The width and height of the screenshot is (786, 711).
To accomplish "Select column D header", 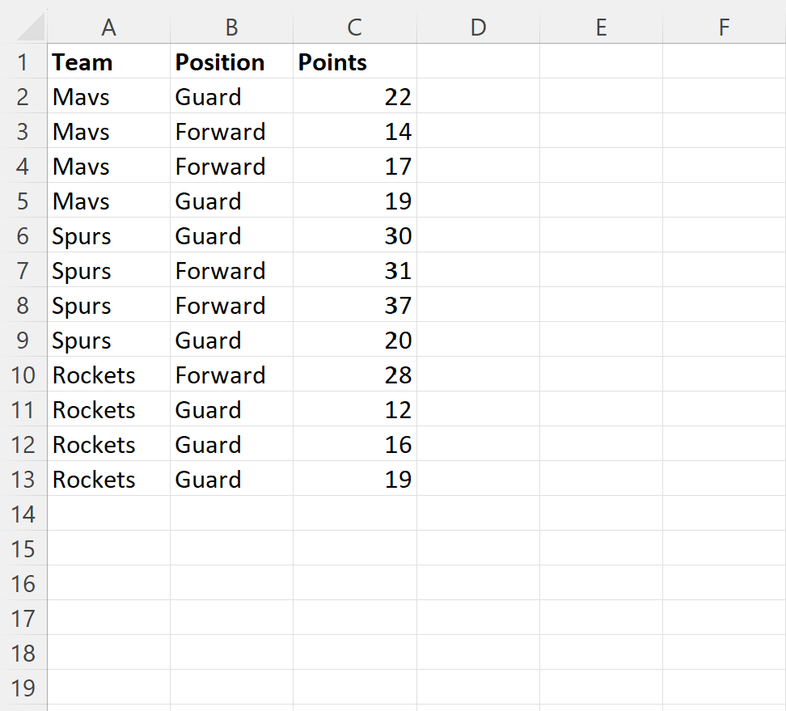I will (478, 27).
